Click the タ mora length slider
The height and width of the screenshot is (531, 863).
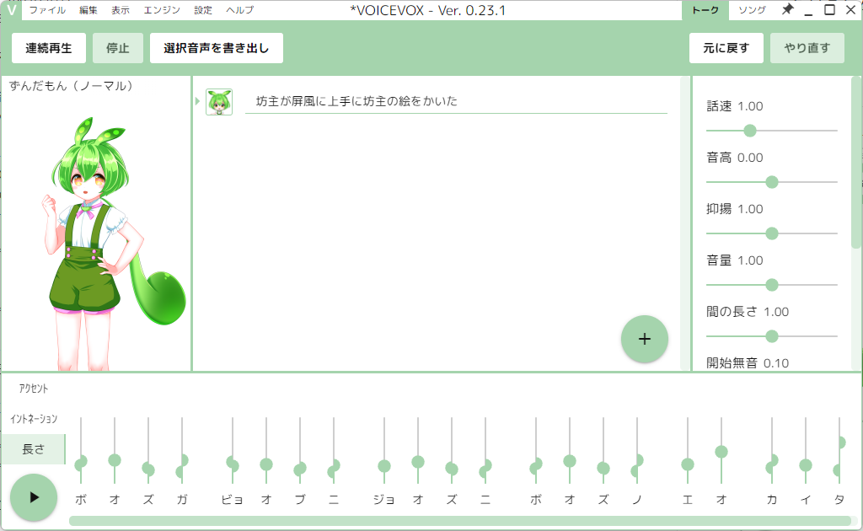click(x=839, y=450)
